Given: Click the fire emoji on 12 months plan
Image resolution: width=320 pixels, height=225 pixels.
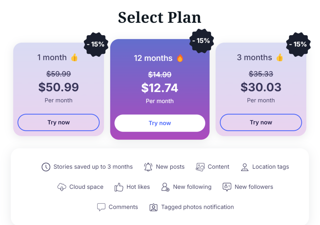Looking at the screenshot, I should click(x=180, y=58).
